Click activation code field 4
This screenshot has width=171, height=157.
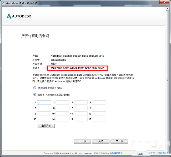point(99,103)
